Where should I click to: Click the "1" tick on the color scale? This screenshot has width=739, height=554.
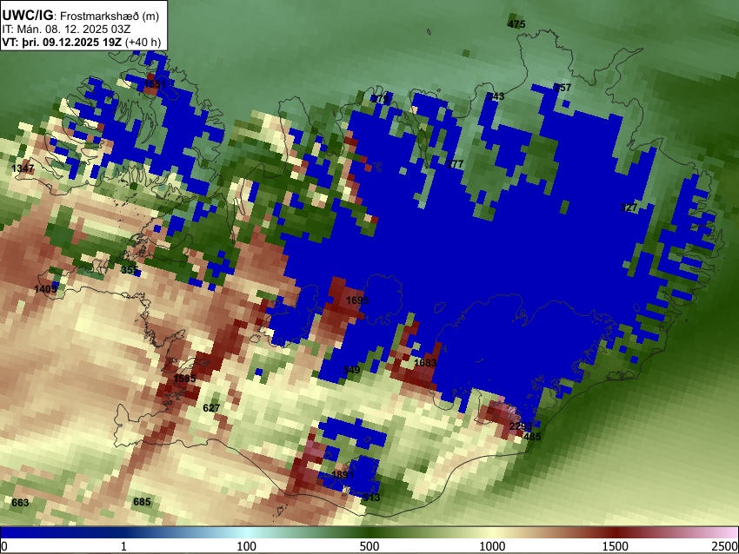[x=123, y=546]
